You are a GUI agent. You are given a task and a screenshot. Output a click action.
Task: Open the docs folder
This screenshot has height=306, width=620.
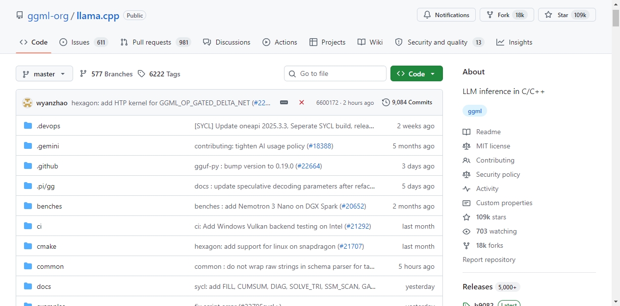(44, 286)
